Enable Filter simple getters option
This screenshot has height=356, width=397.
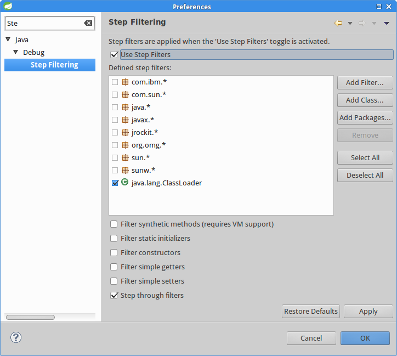[114, 267]
